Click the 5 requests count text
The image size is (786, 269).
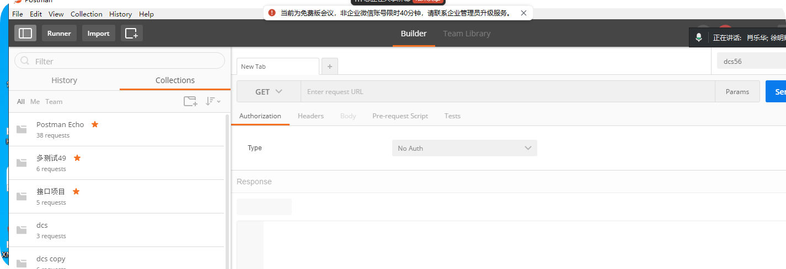[51, 202]
